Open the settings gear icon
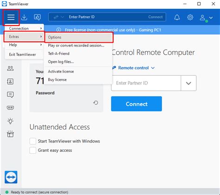Screen dimensions: 220x195 point(190,17)
